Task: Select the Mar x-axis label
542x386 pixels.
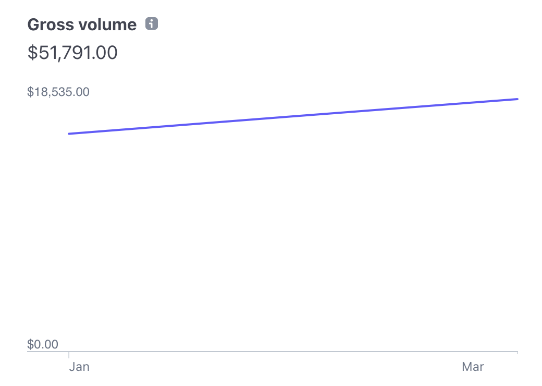Action: pos(473,367)
